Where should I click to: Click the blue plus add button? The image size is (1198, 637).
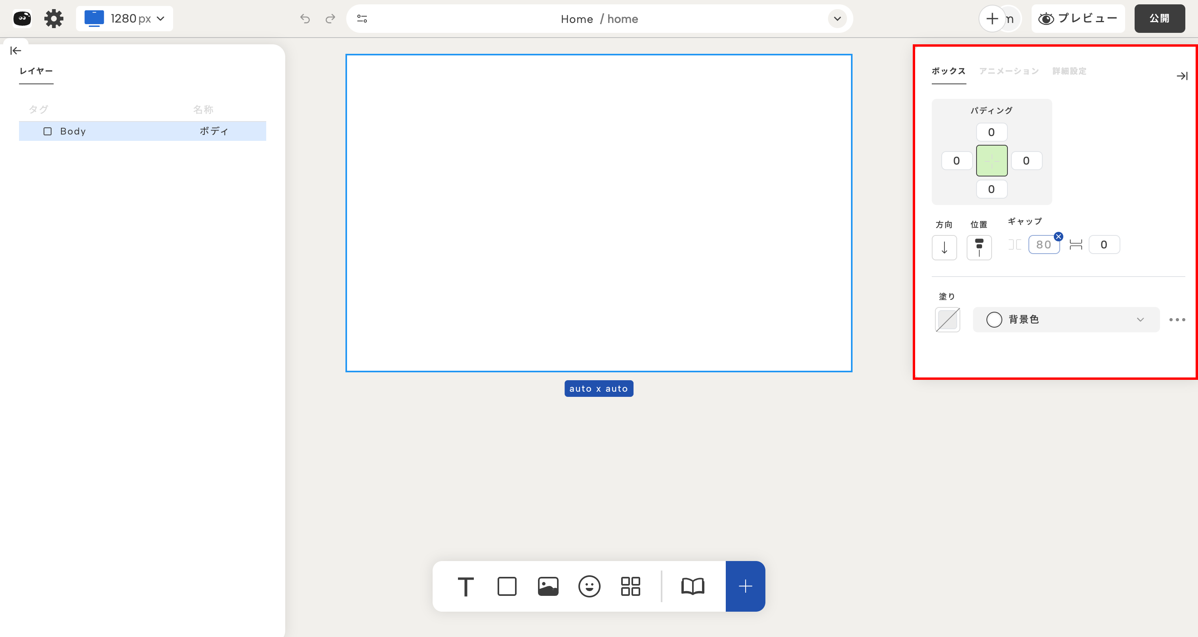pos(745,586)
